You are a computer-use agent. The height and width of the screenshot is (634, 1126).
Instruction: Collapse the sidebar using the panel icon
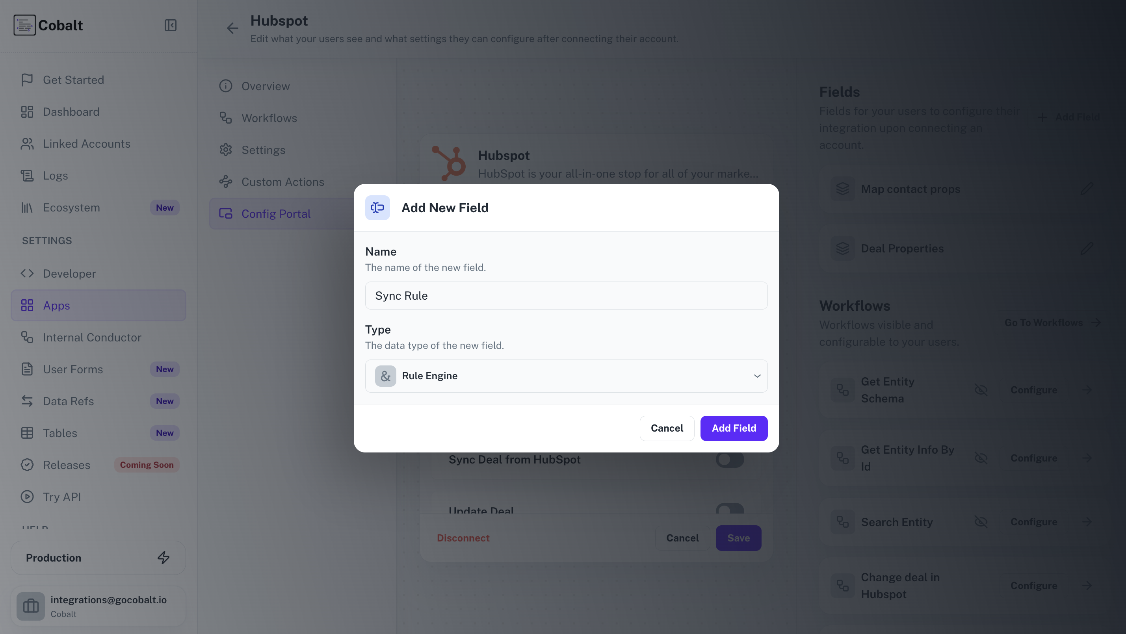point(171,25)
